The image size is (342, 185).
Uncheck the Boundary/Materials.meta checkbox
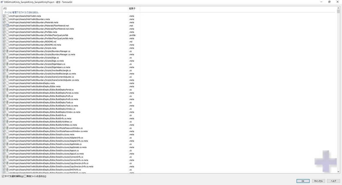[x=4, y=22]
